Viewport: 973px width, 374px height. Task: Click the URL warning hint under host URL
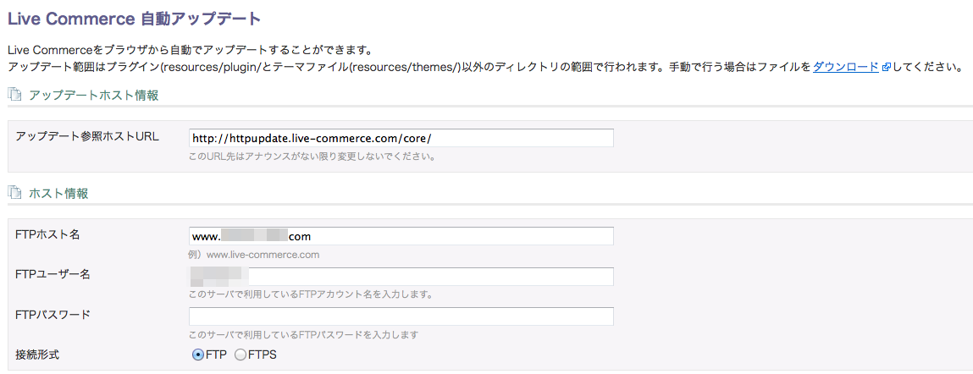click(x=312, y=157)
